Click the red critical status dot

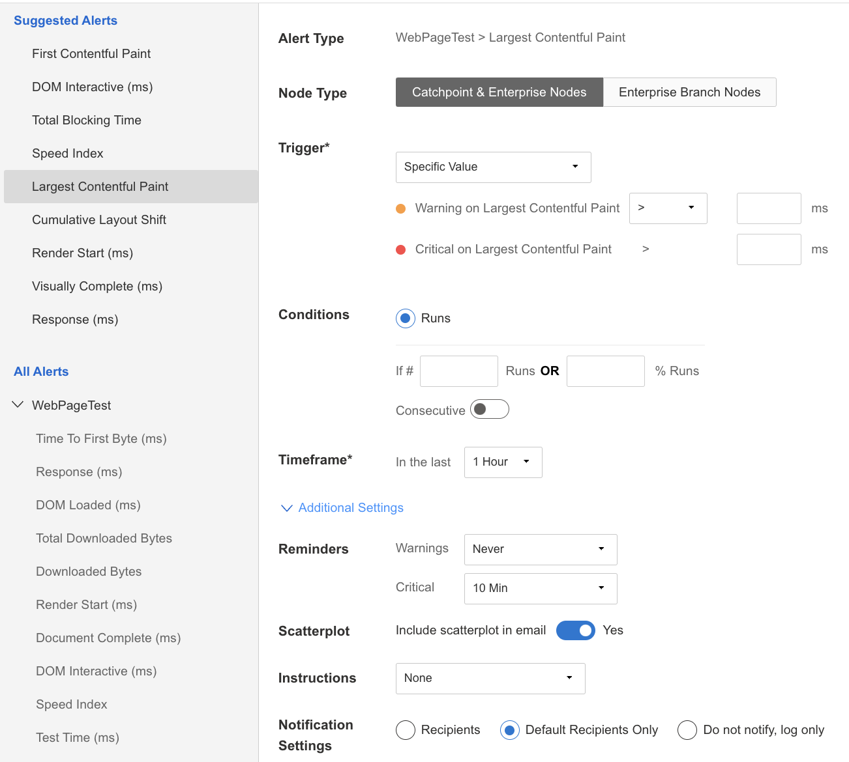(x=401, y=250)
